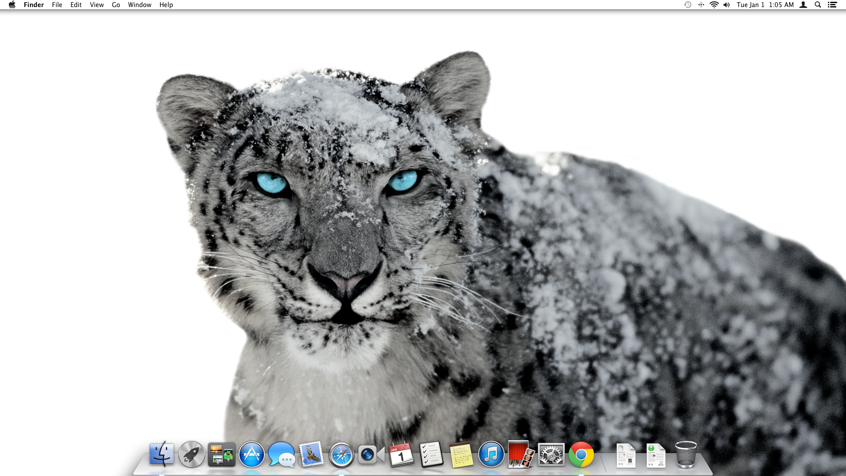Click the Tue Jan 1 1:05 AM clock

pos(765,5)
